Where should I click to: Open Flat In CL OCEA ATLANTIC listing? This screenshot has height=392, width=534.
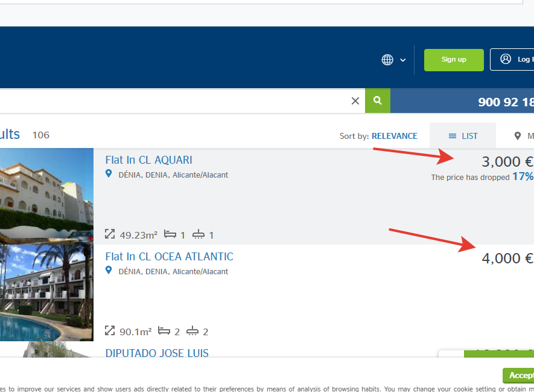tap(170, 257)
